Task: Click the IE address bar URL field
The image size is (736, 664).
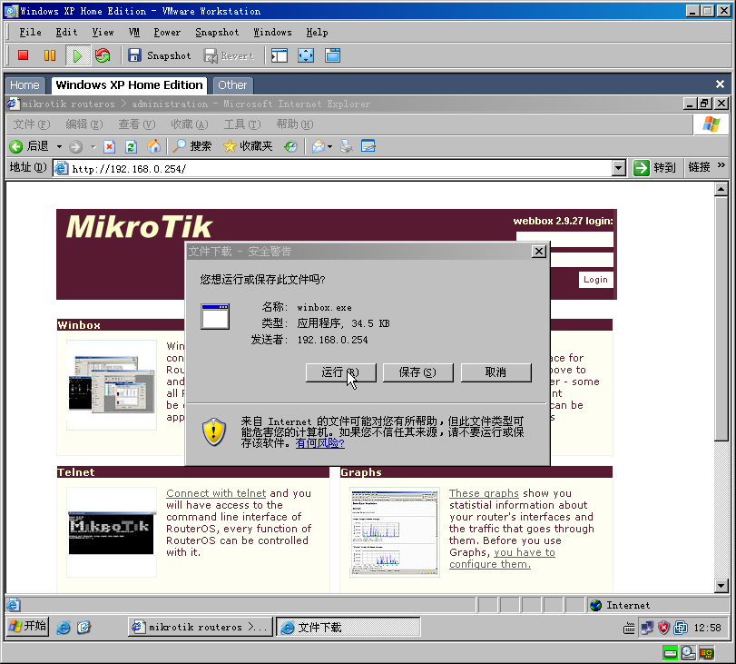Action: pyautogui.click(x=333, y=169)
